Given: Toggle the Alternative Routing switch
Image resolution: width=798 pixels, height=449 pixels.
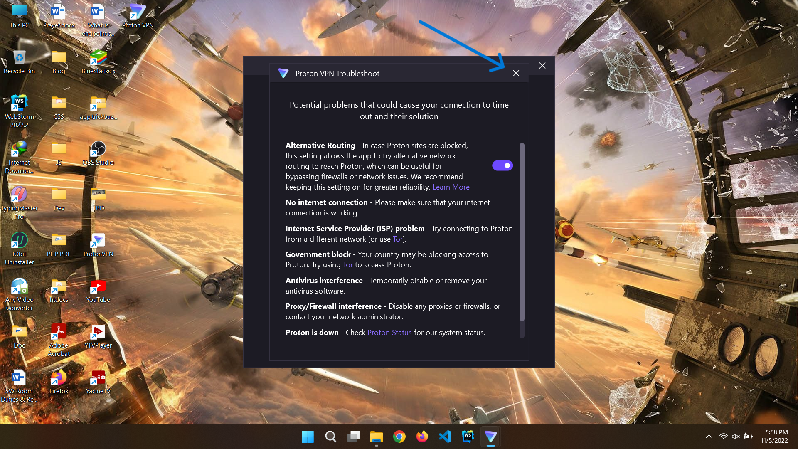Looking at the screenshot, I should 502,165.
